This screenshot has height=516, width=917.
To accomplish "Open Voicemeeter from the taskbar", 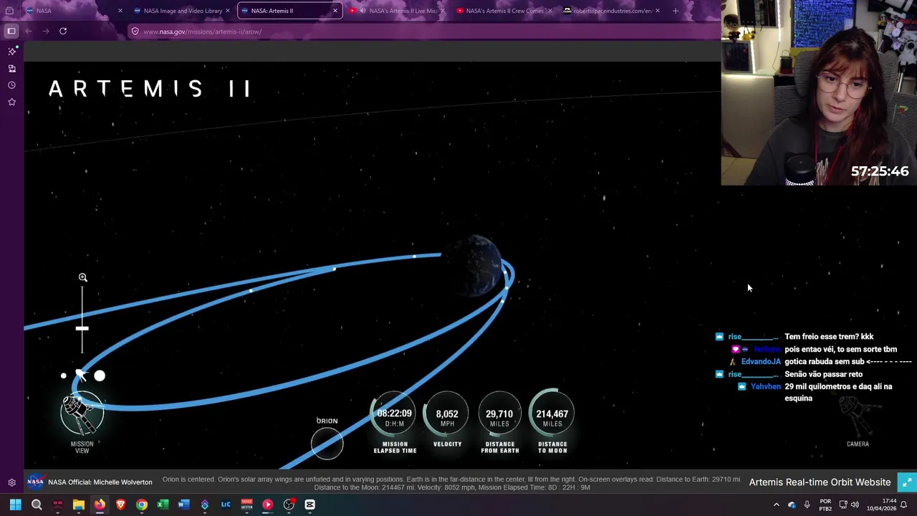I will 246,505.
